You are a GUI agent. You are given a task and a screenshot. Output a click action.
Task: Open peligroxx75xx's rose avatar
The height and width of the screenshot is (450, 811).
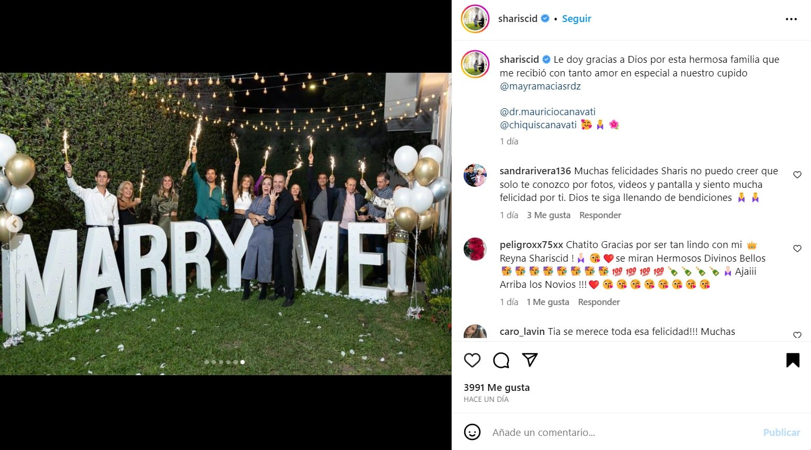pyautogui.click(x=475, y=249)
